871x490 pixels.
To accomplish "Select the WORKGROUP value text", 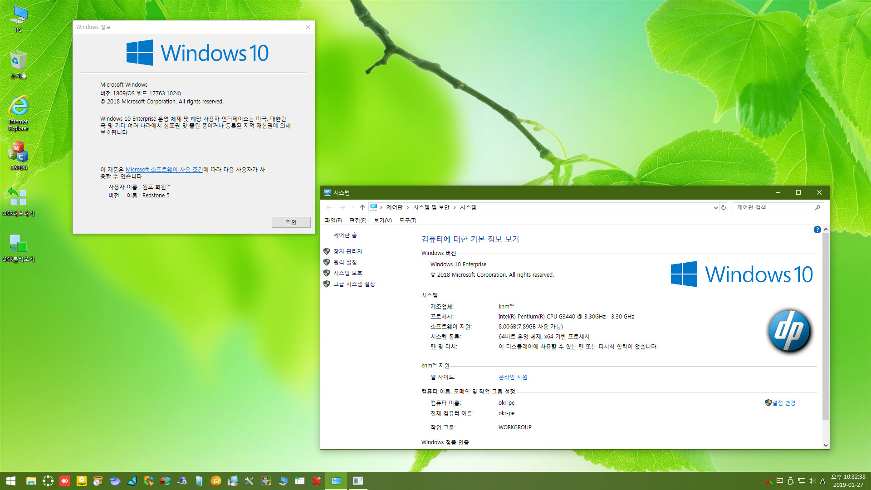I will point(515,427).
